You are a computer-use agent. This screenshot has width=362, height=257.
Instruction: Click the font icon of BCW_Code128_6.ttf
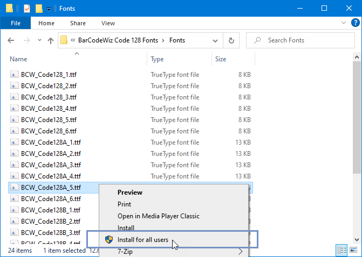(x=15, y=131)
